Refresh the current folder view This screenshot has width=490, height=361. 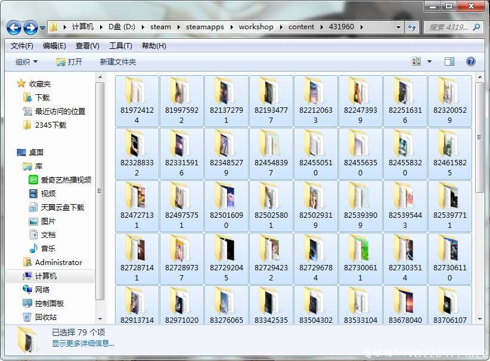click(x=412, y=27)
